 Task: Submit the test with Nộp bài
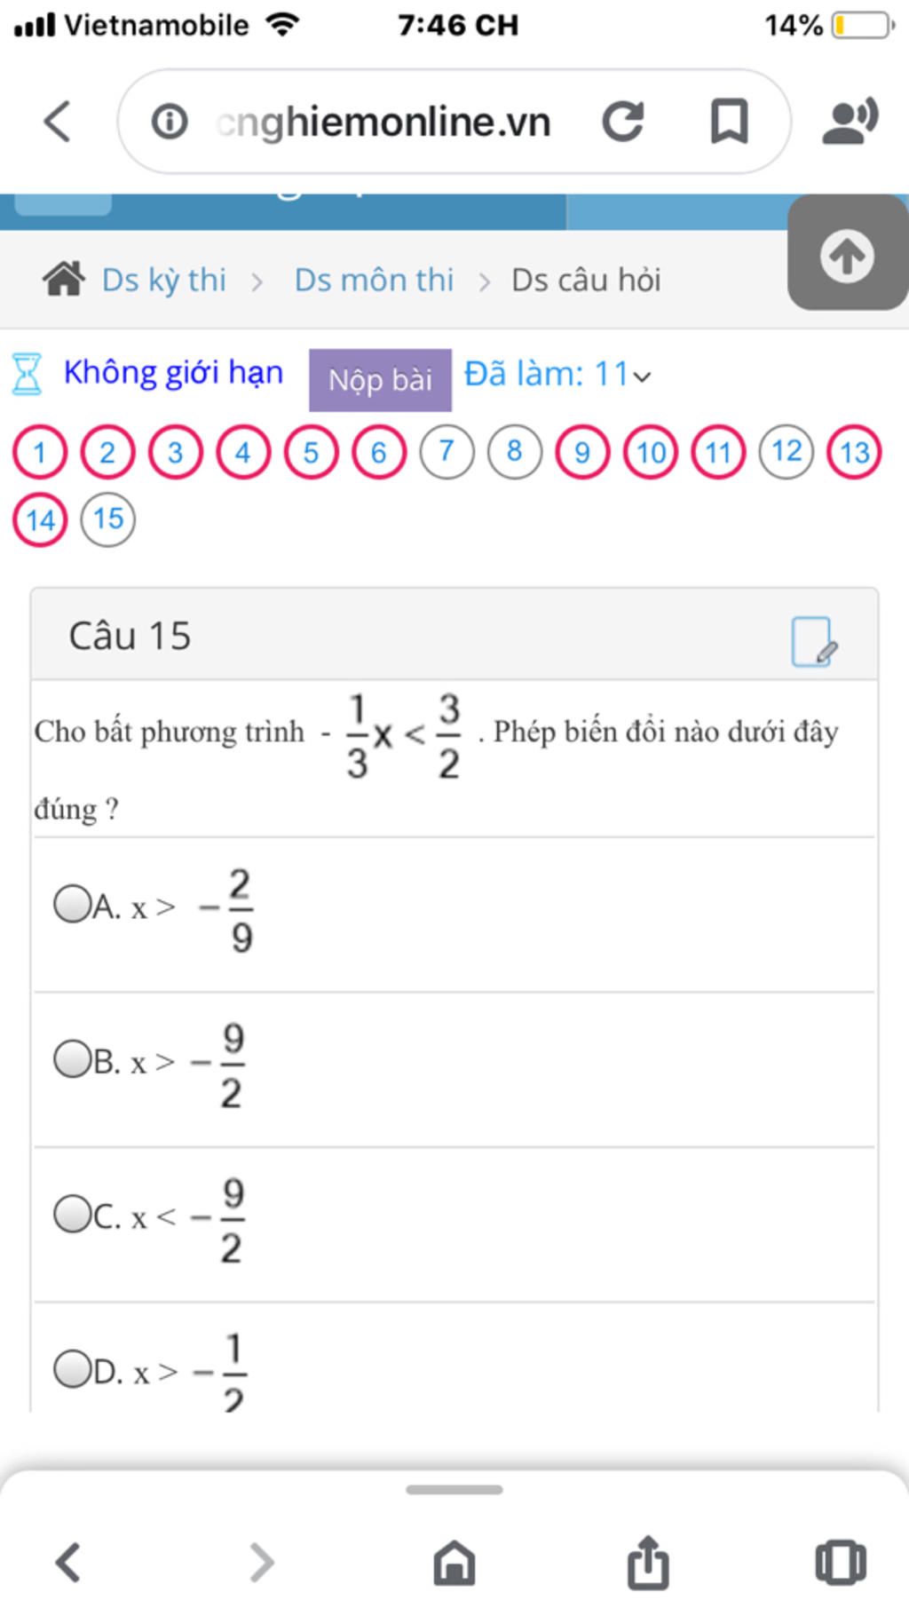380,380
